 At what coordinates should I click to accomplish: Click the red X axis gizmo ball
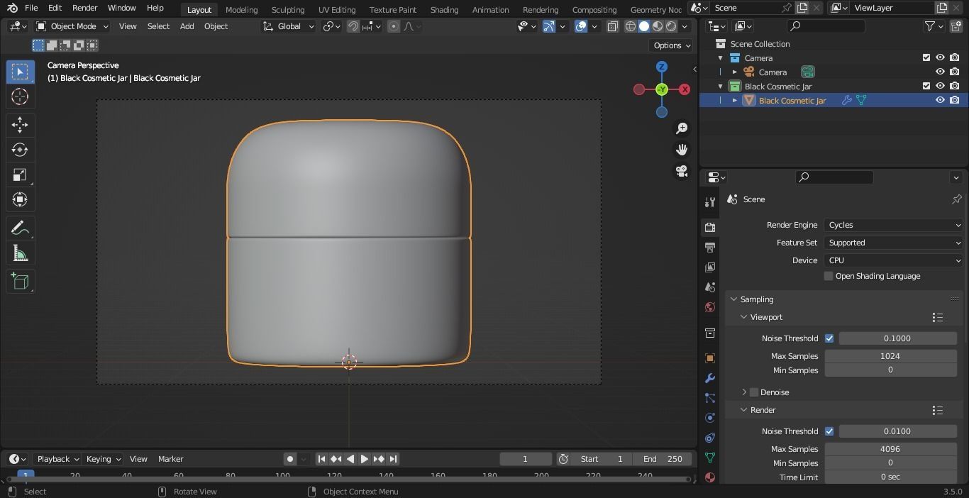tap(685, 89)
